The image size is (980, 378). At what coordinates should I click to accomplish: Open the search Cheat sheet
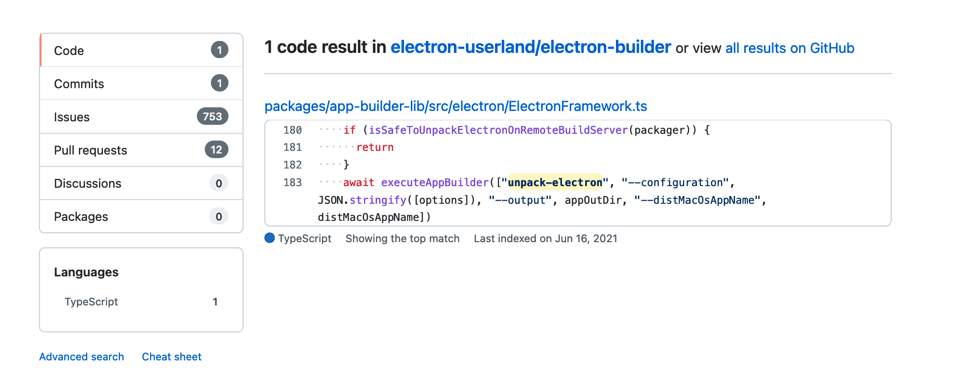click(x=171, y=356)
